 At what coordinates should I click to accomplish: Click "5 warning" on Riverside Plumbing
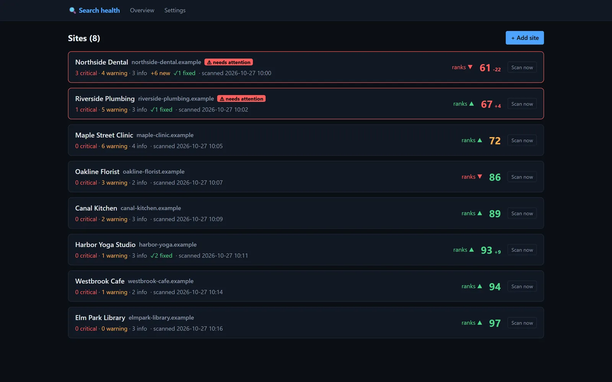(x=114, y=110)
